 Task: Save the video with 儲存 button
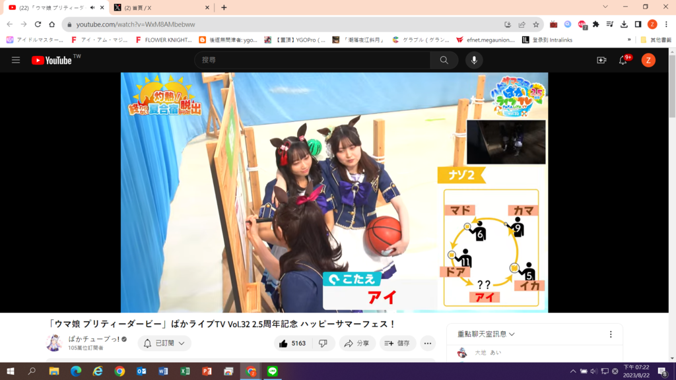[x=397, y=343]
